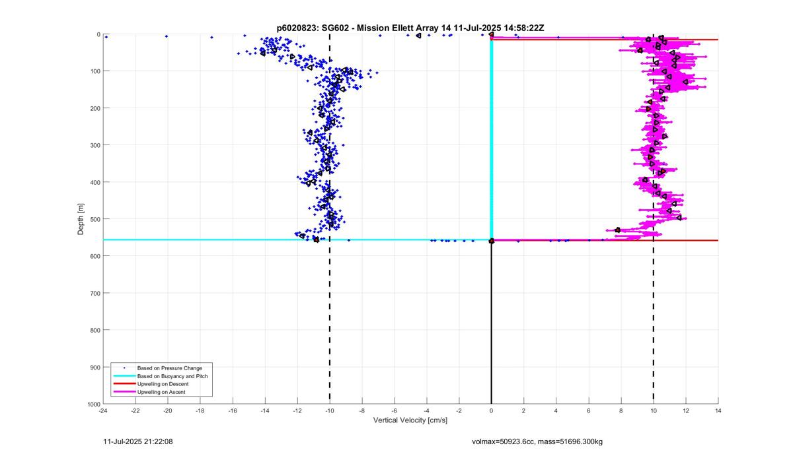Click the blue dot marker sample in legend

[124, 368]
